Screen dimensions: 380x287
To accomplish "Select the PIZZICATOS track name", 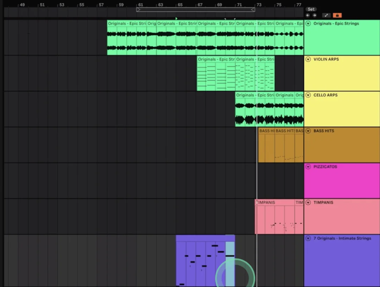I will 325,167.
